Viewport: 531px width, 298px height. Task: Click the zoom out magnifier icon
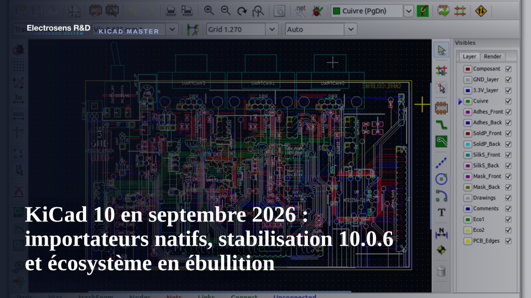pos(226,11)
